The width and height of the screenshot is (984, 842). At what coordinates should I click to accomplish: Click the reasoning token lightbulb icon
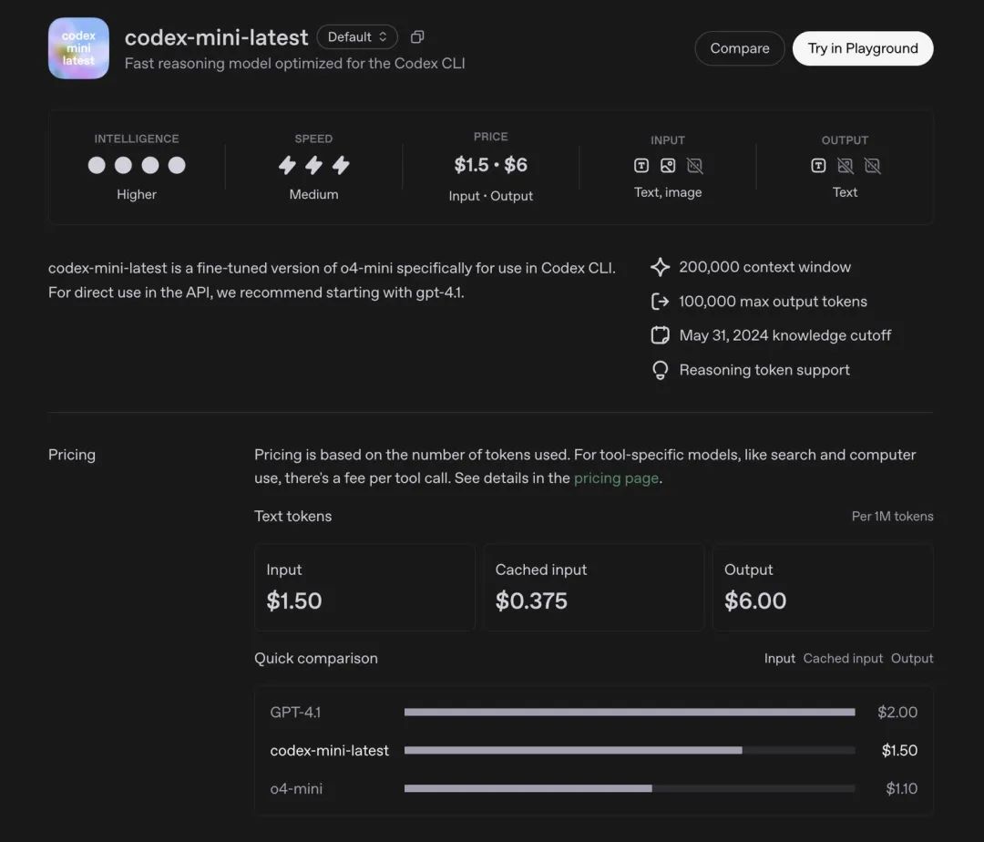(x=660, y=370)
